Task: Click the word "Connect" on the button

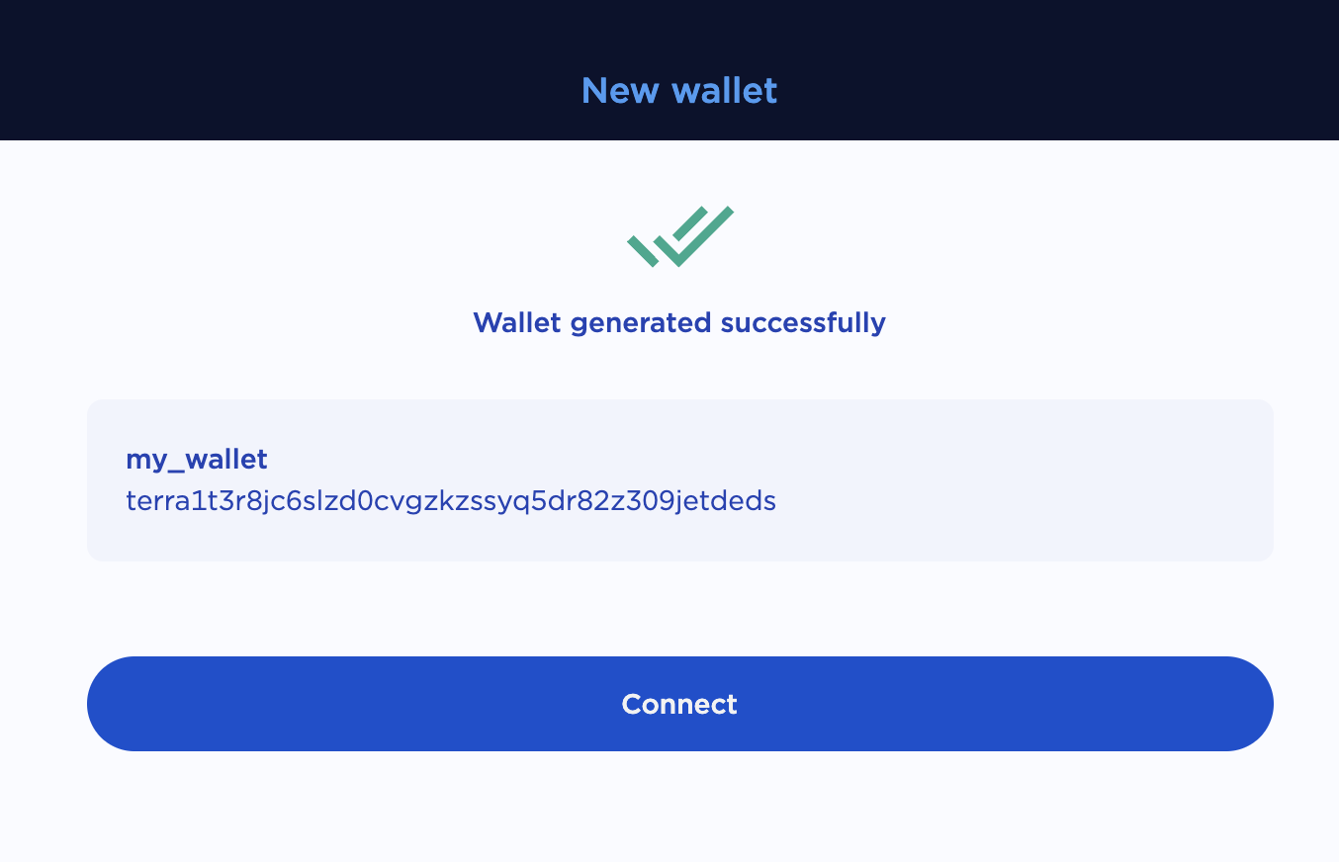Action: (679, 704)
